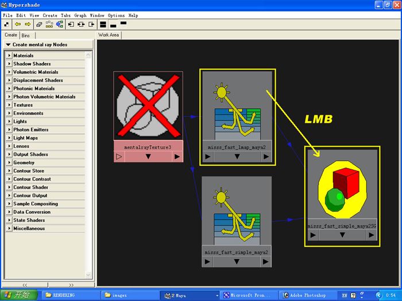Select the misss_fast_lmap_maya2 node swatch
Viewport: 402px width, 301px height.
(237, 105)
